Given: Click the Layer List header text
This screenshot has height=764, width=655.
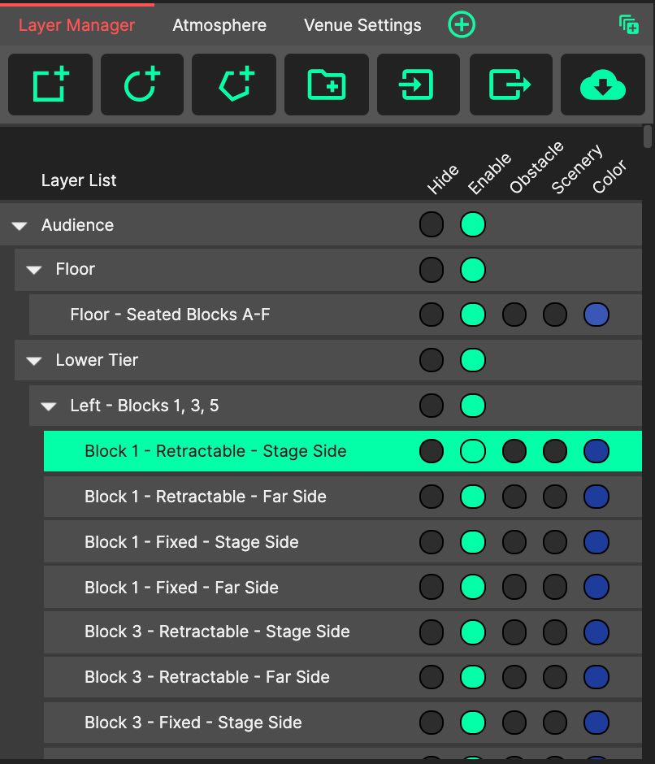Looking at the screenshot, I should point(79,180).
